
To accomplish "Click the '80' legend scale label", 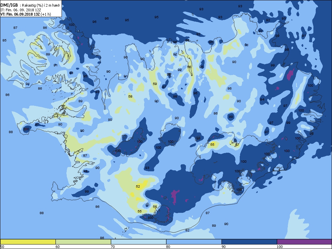I will point(168,246).
